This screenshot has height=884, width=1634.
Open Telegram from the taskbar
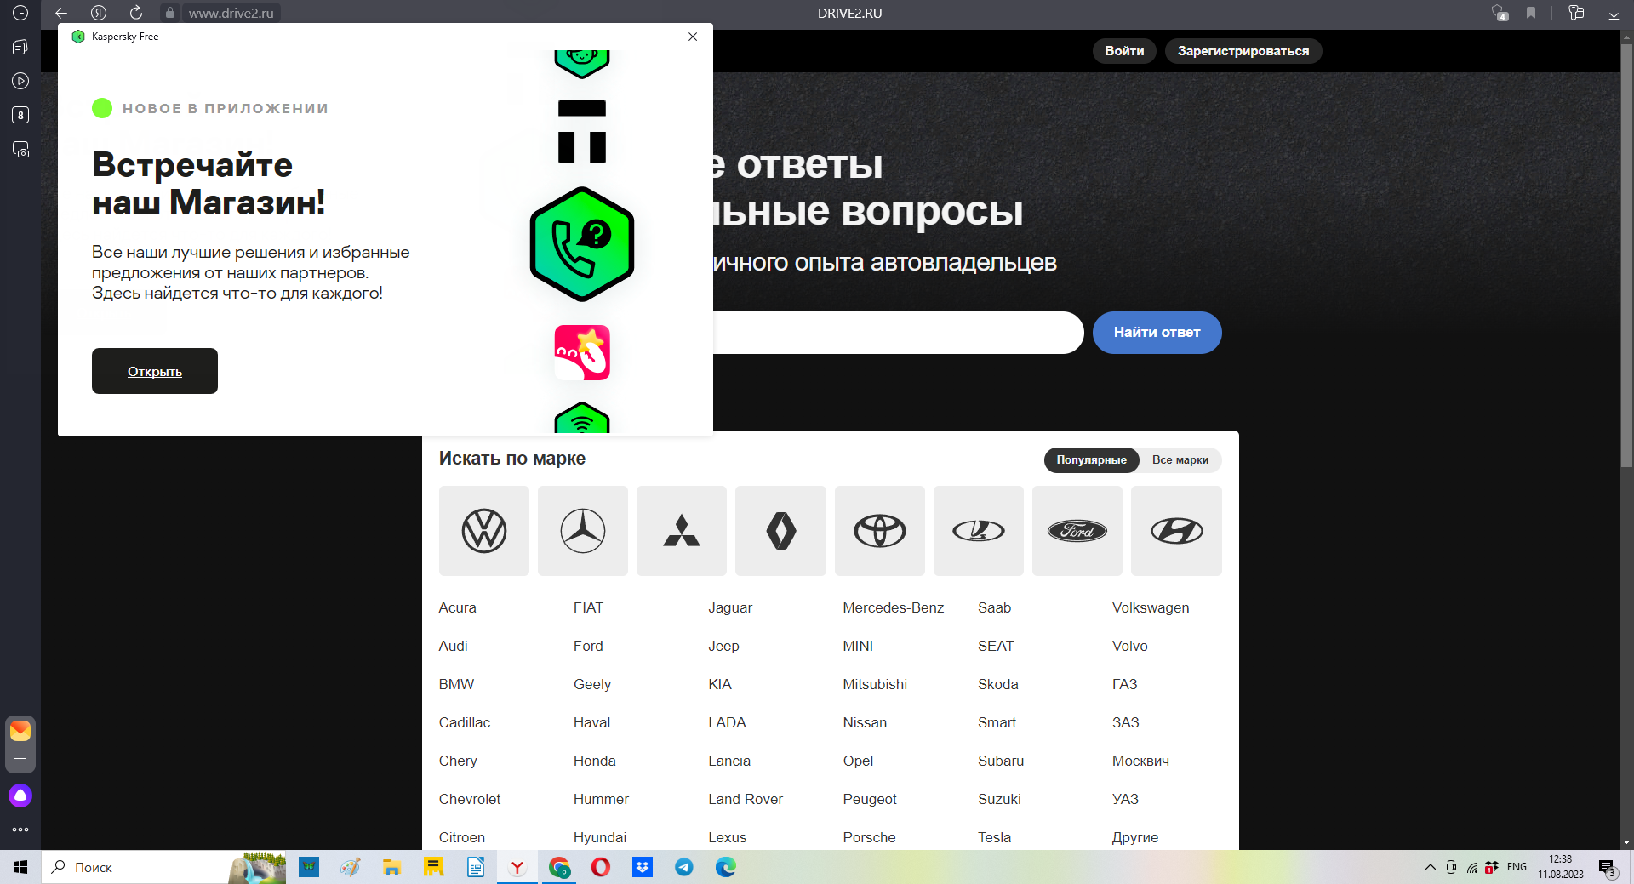(684, 867)
